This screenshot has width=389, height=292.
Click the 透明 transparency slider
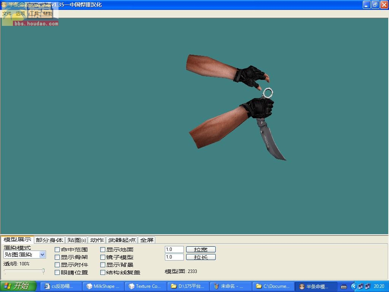click(24, 271)
